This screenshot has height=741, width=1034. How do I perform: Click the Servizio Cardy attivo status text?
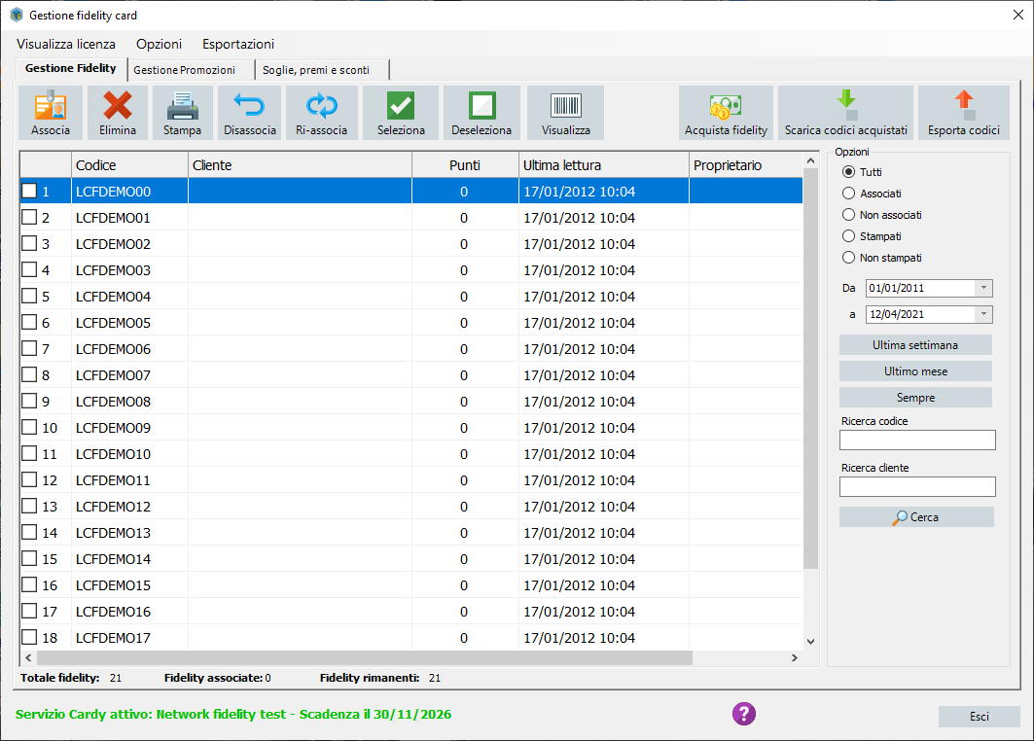point(233,714)
